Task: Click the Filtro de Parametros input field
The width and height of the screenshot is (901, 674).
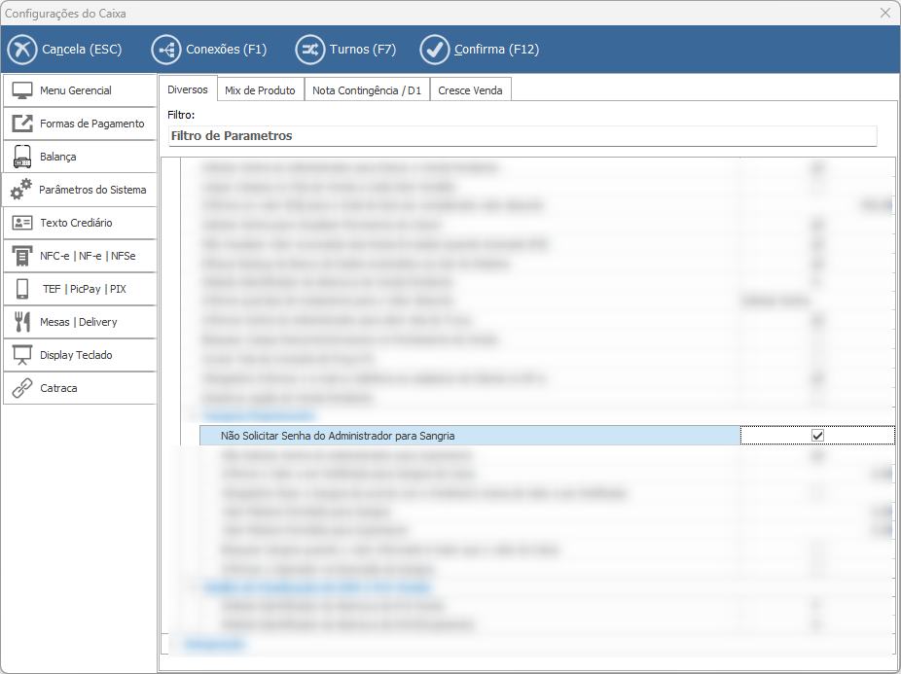Action: [522, 136]
